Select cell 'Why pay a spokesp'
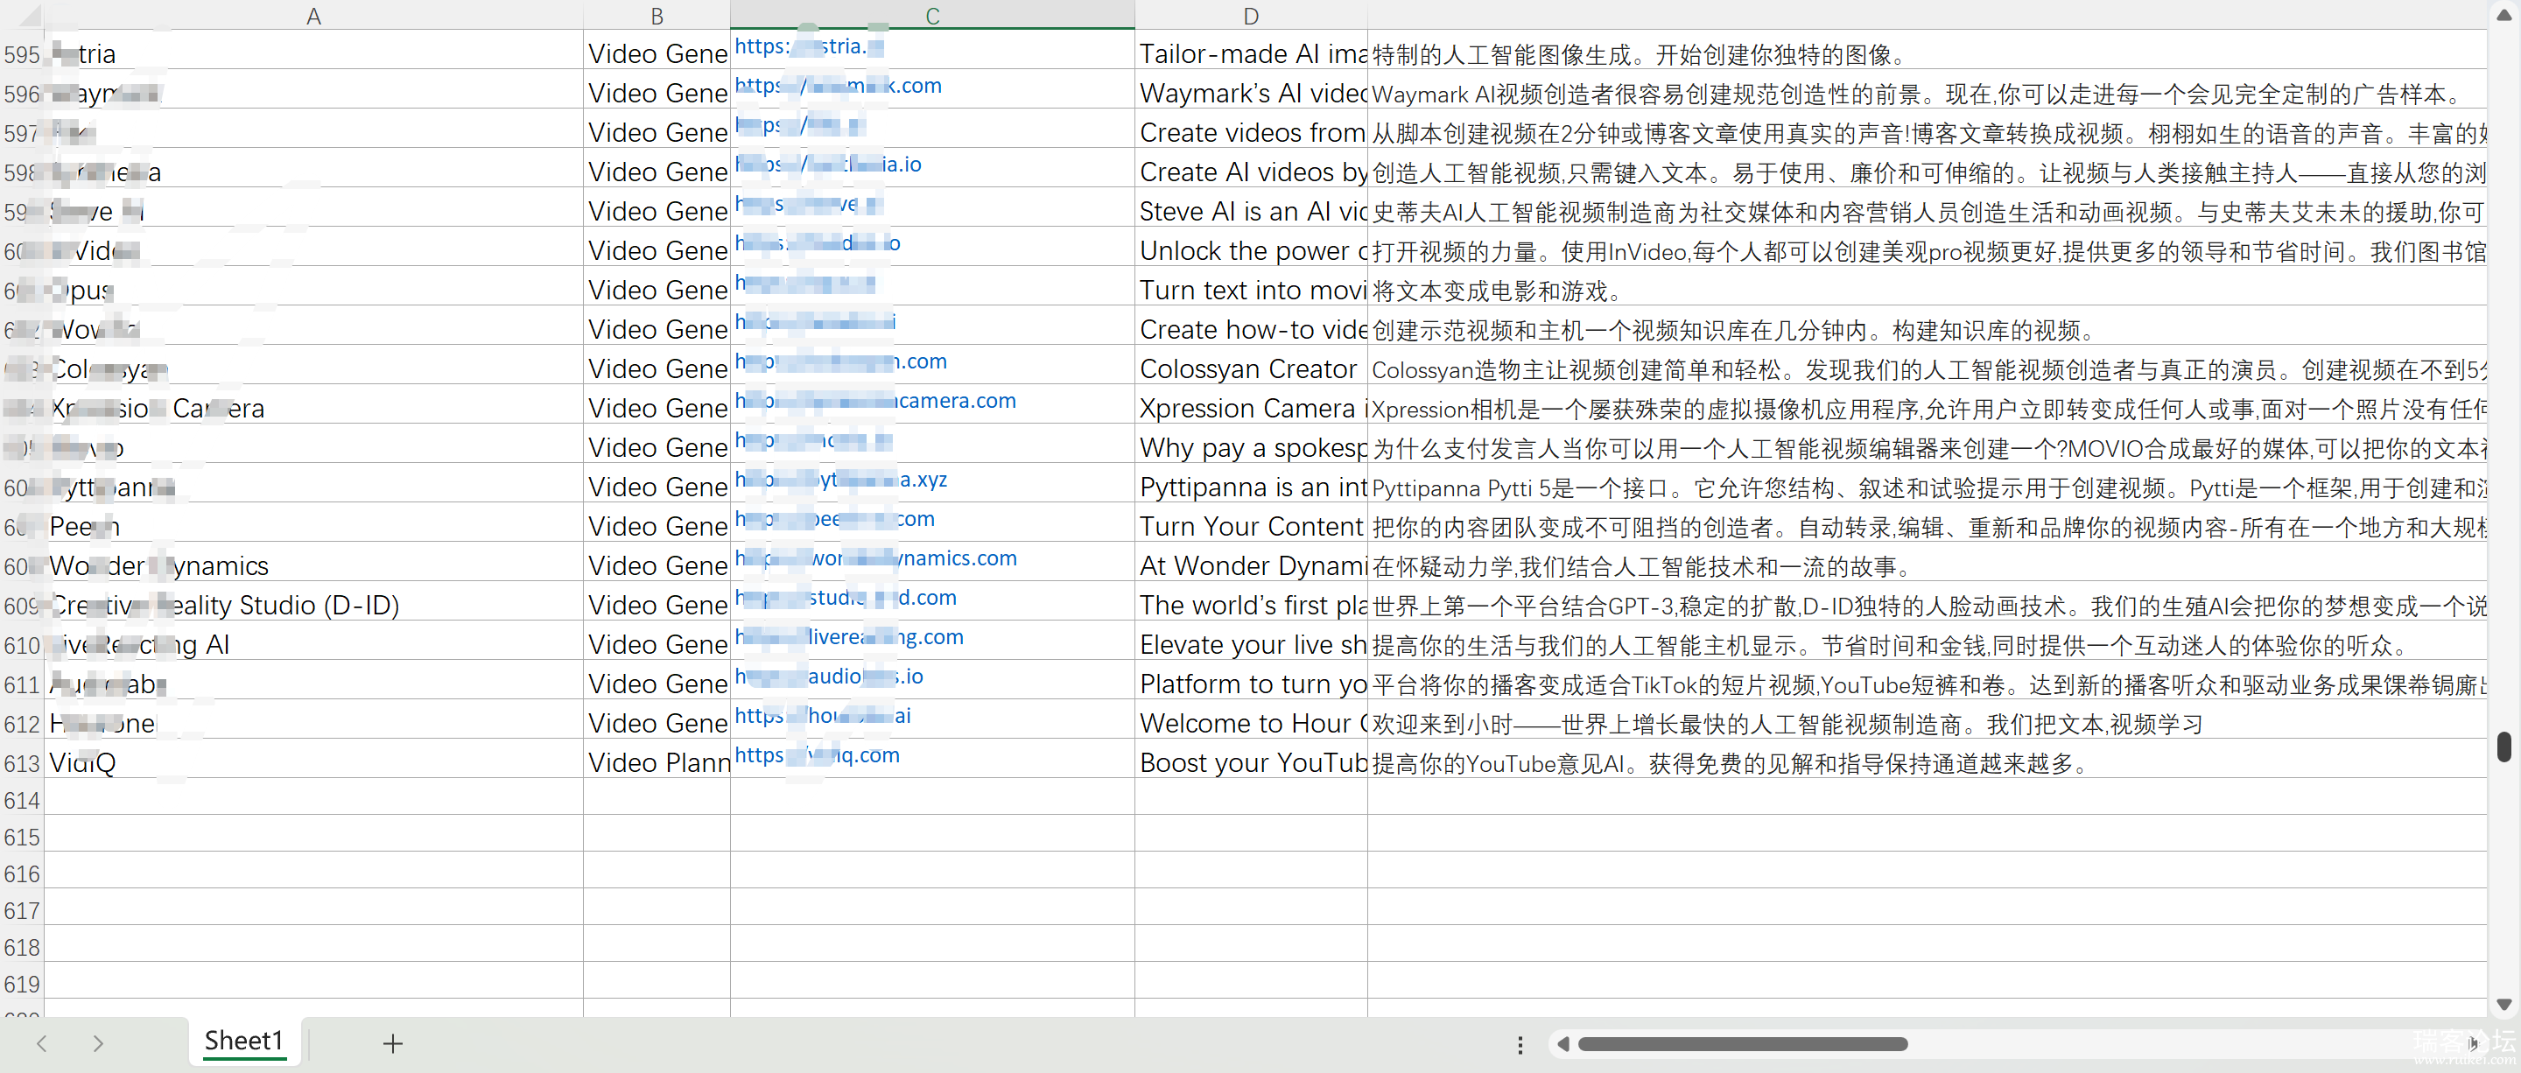The image size is (2521, 1073). click(1251, 443)
